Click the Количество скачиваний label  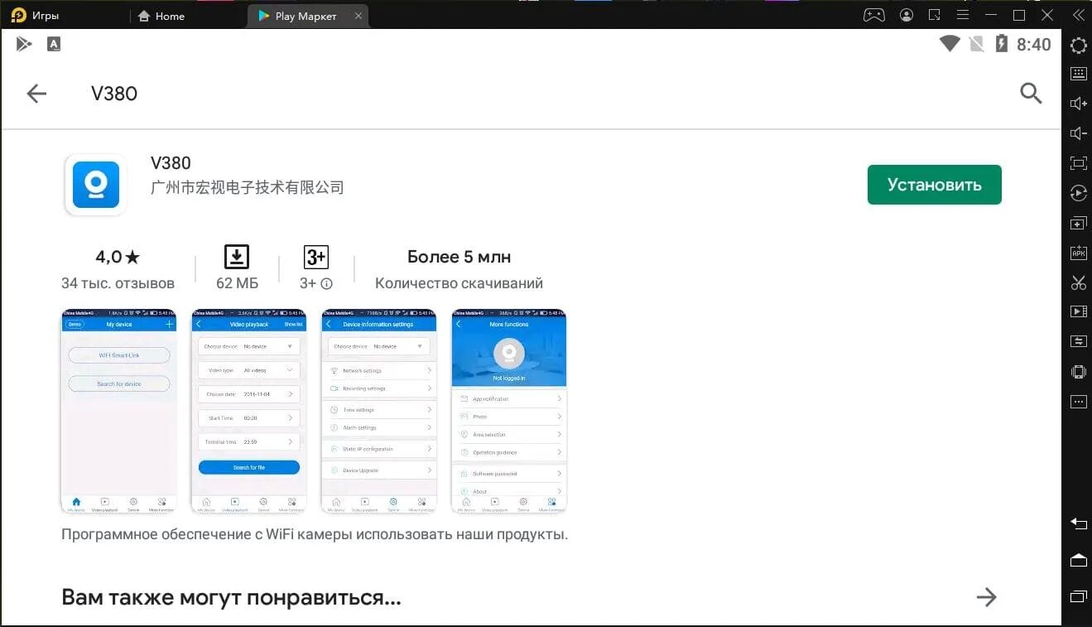tap(459, 283)
